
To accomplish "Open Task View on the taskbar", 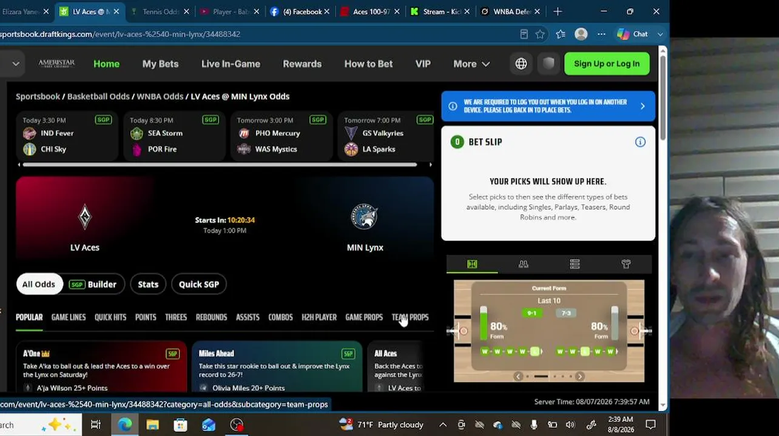I will pyautogui.click(x=96, y=424).
